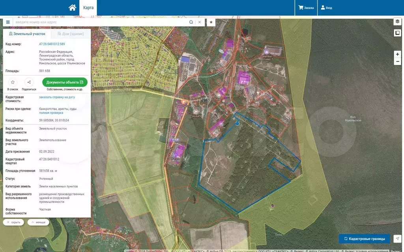Follow заказать справку на дату link

[x=57, y=97]
